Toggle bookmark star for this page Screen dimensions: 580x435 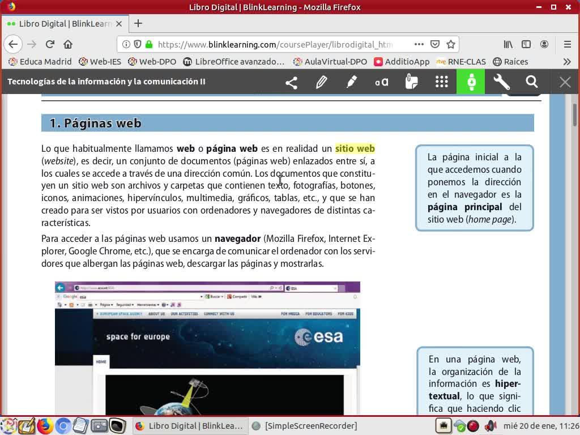click(x=451, y=44)
